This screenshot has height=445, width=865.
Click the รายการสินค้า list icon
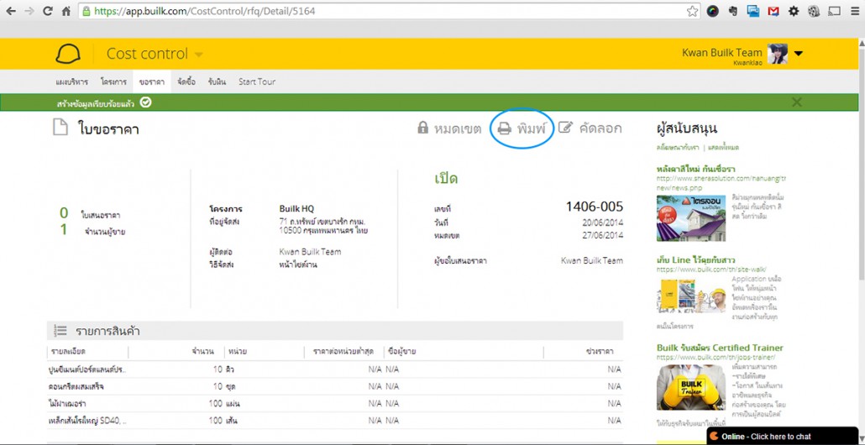click(60, 331)
